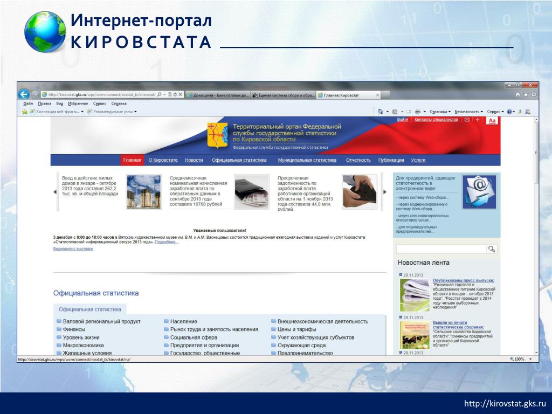Click the envelope icon in the site header

click(467, 120)
